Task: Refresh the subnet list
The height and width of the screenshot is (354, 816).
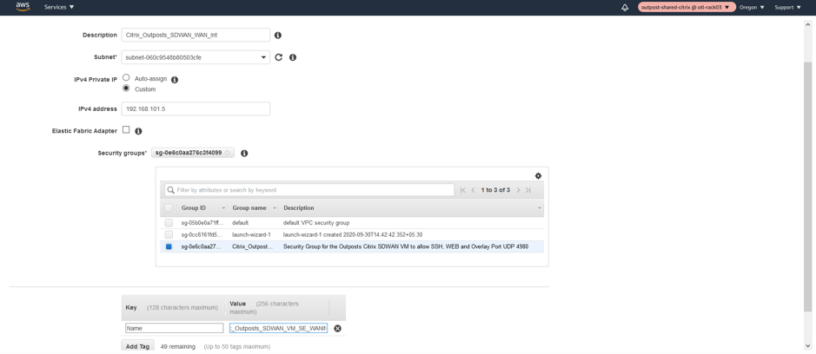Action: (x=278, y=57)
